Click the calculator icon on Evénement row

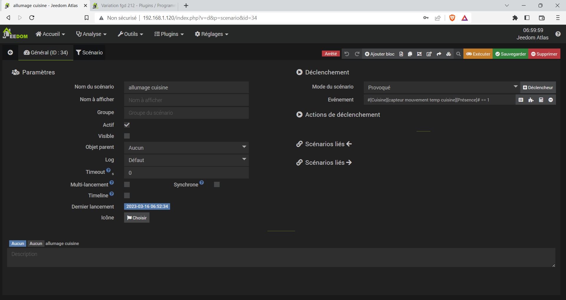point(541,100)
